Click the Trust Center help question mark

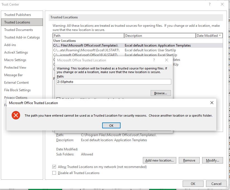pos(210,4)
